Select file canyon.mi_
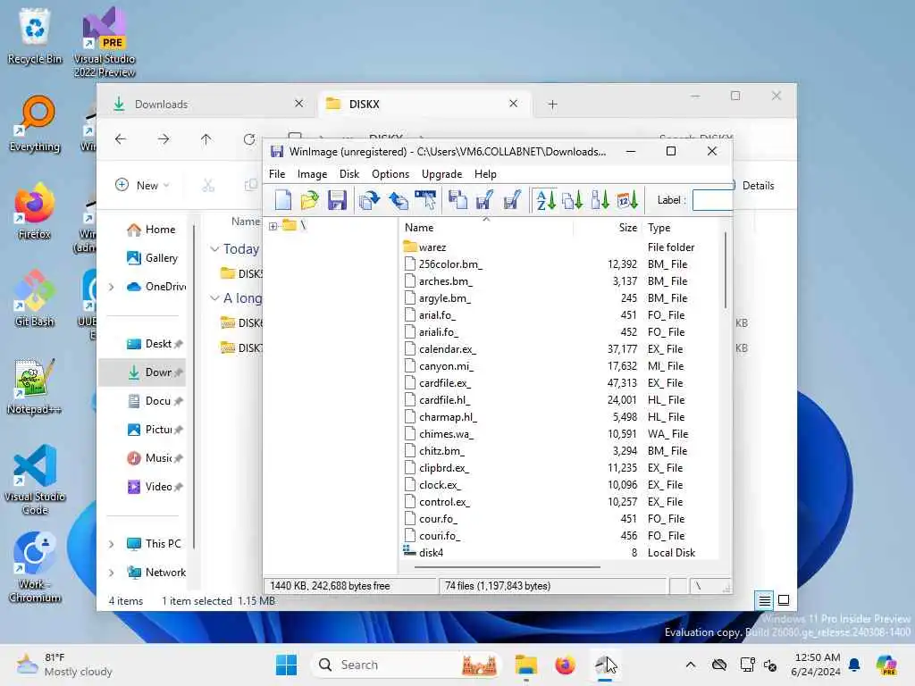Viewport: 915px width, 686px height. point(447,365)
